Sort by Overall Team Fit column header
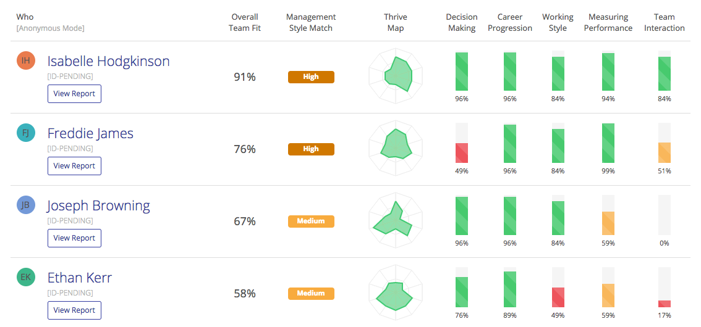701x327 pixels. click(246, 22)
